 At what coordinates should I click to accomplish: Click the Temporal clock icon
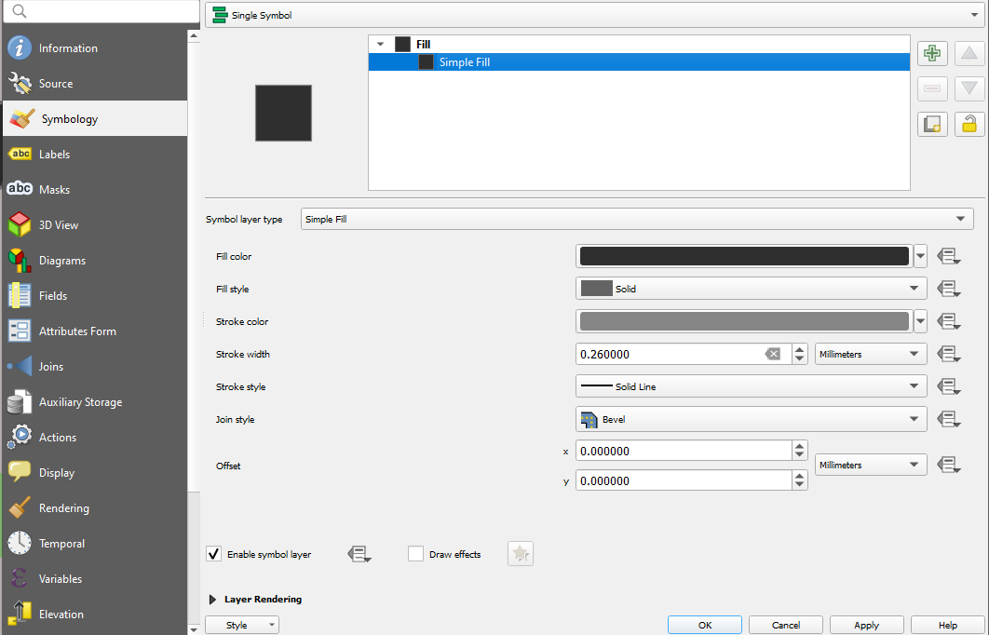pyautogui.click(x=20, y=543)
